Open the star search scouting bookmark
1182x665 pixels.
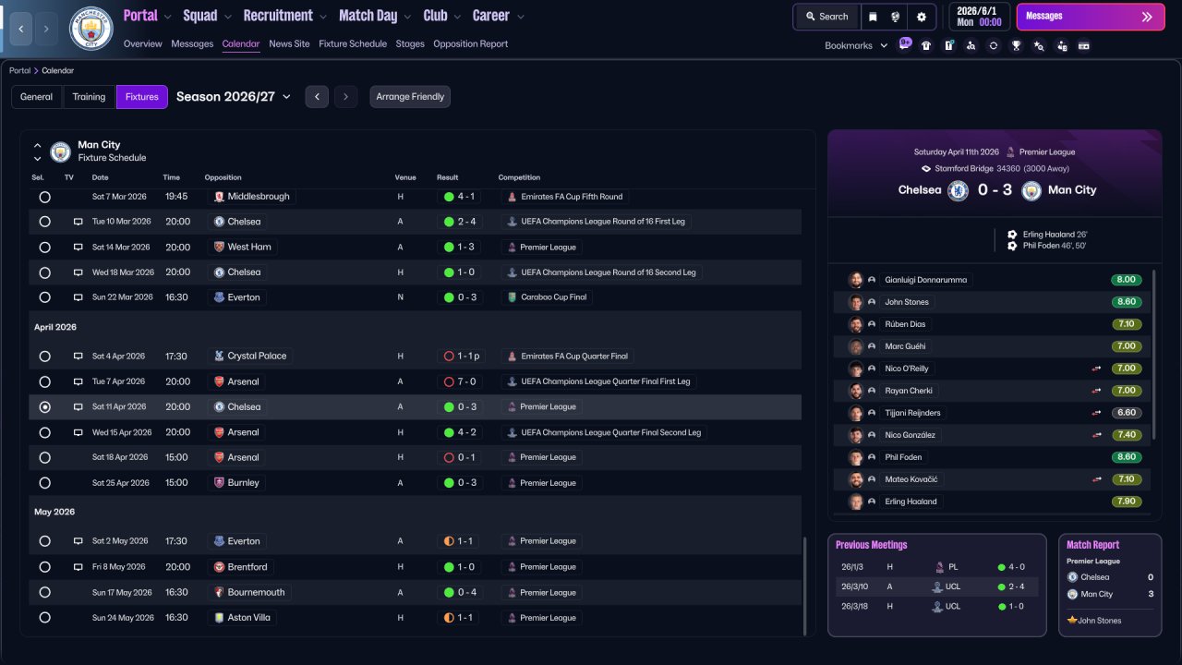tap(1039, 45)
